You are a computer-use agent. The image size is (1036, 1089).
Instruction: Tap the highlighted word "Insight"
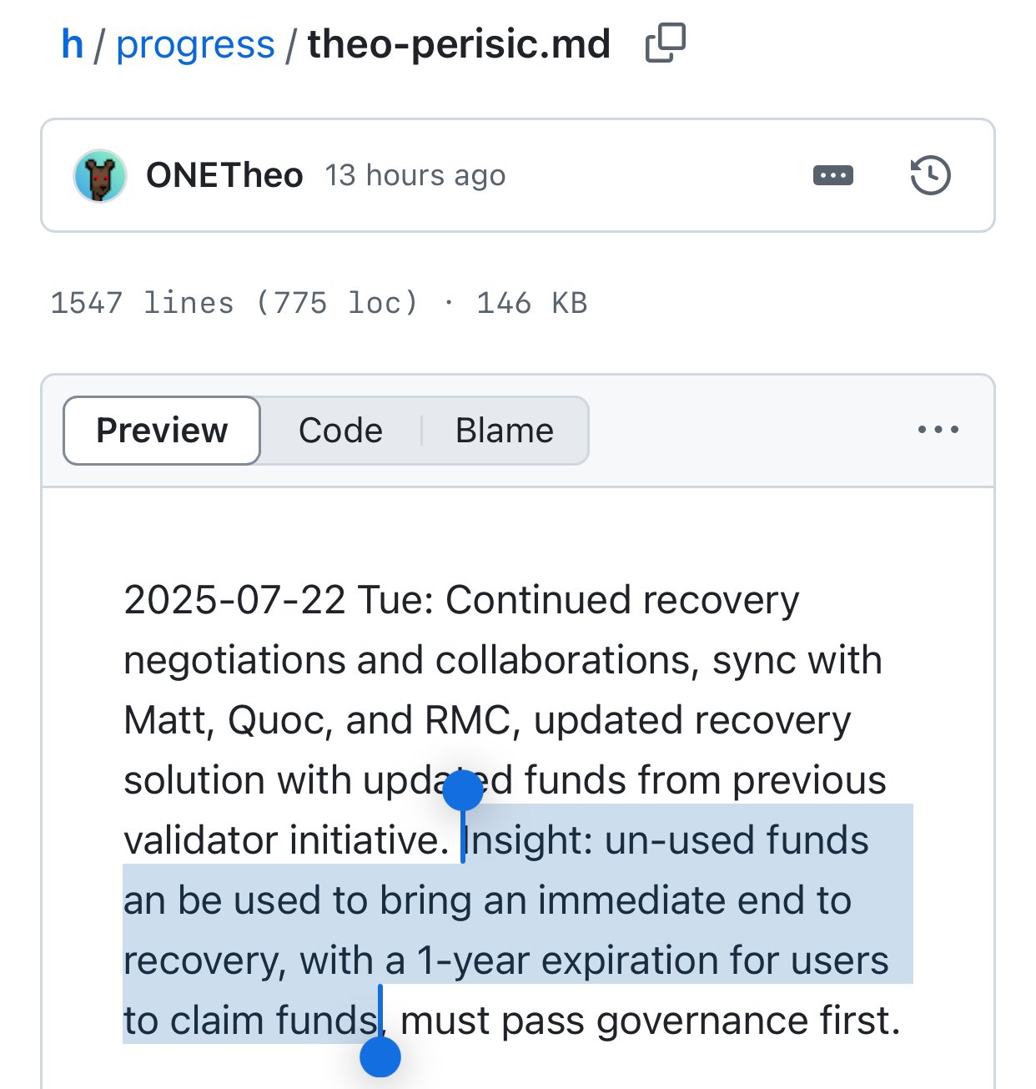click(x=527, y=840)
